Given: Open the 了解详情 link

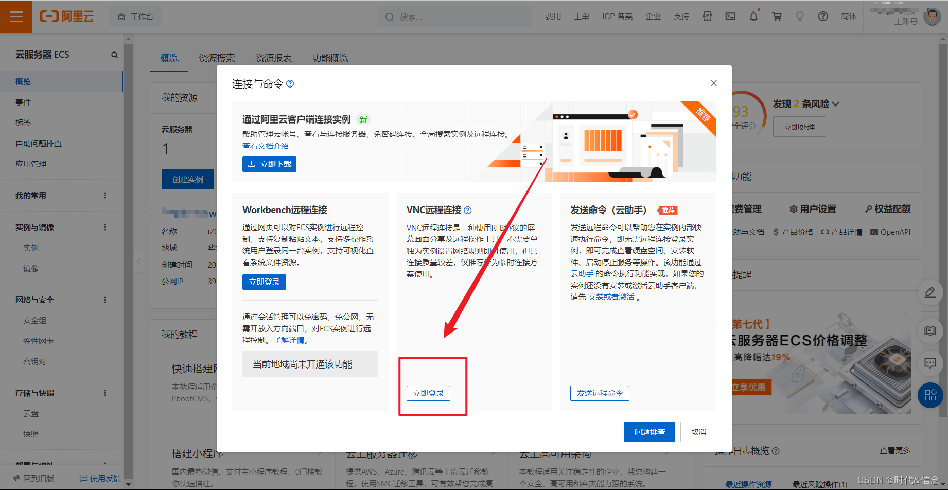Looking at the screenshot, I should click(289, 340).
